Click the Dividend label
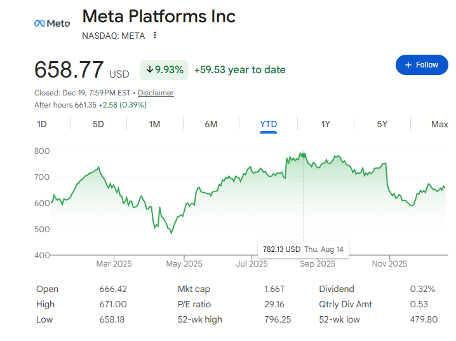 coord(337,289)
